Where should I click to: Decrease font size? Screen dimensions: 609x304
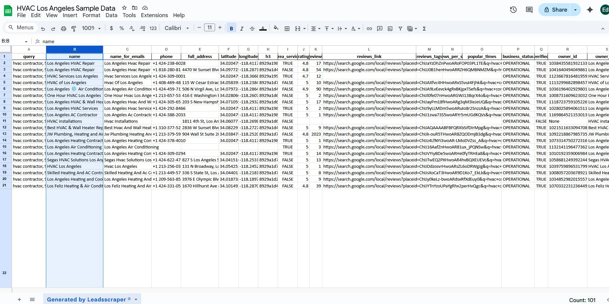tap(199, 28)
